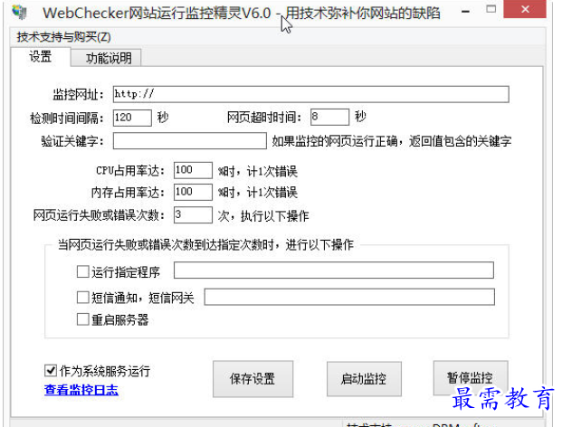Click the 暂停监控 button
This screenshot has height=427, width=562.
[471, 377]
